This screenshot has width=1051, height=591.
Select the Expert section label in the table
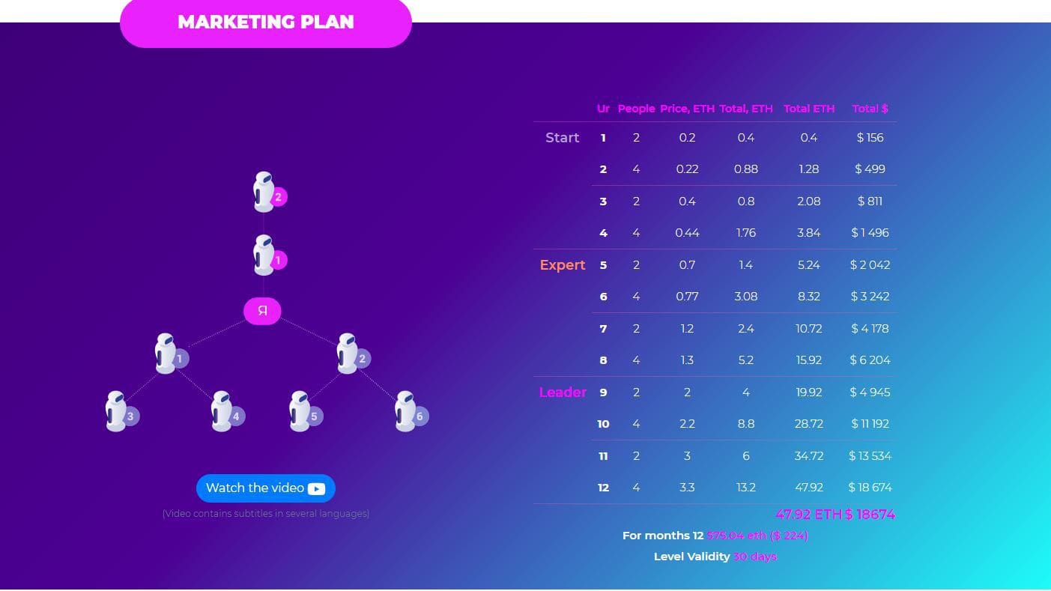[562, 264]
